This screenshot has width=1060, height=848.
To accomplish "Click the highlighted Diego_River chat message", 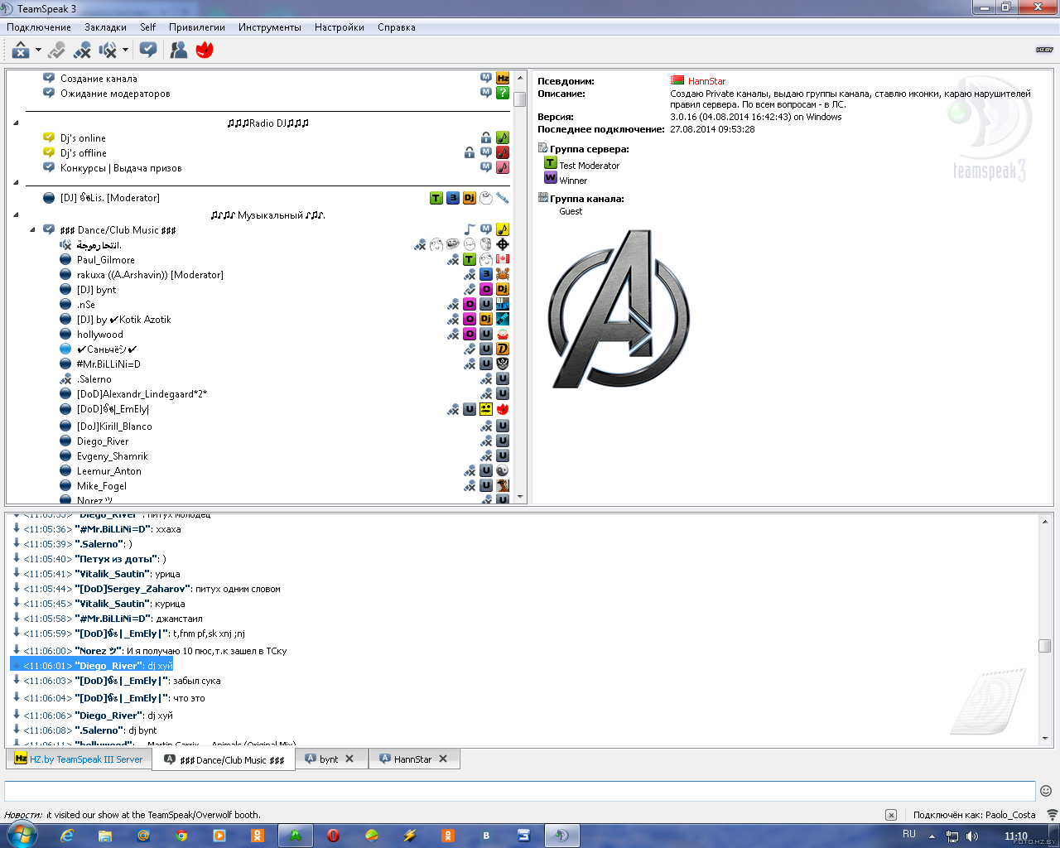I will coord(91,666).
